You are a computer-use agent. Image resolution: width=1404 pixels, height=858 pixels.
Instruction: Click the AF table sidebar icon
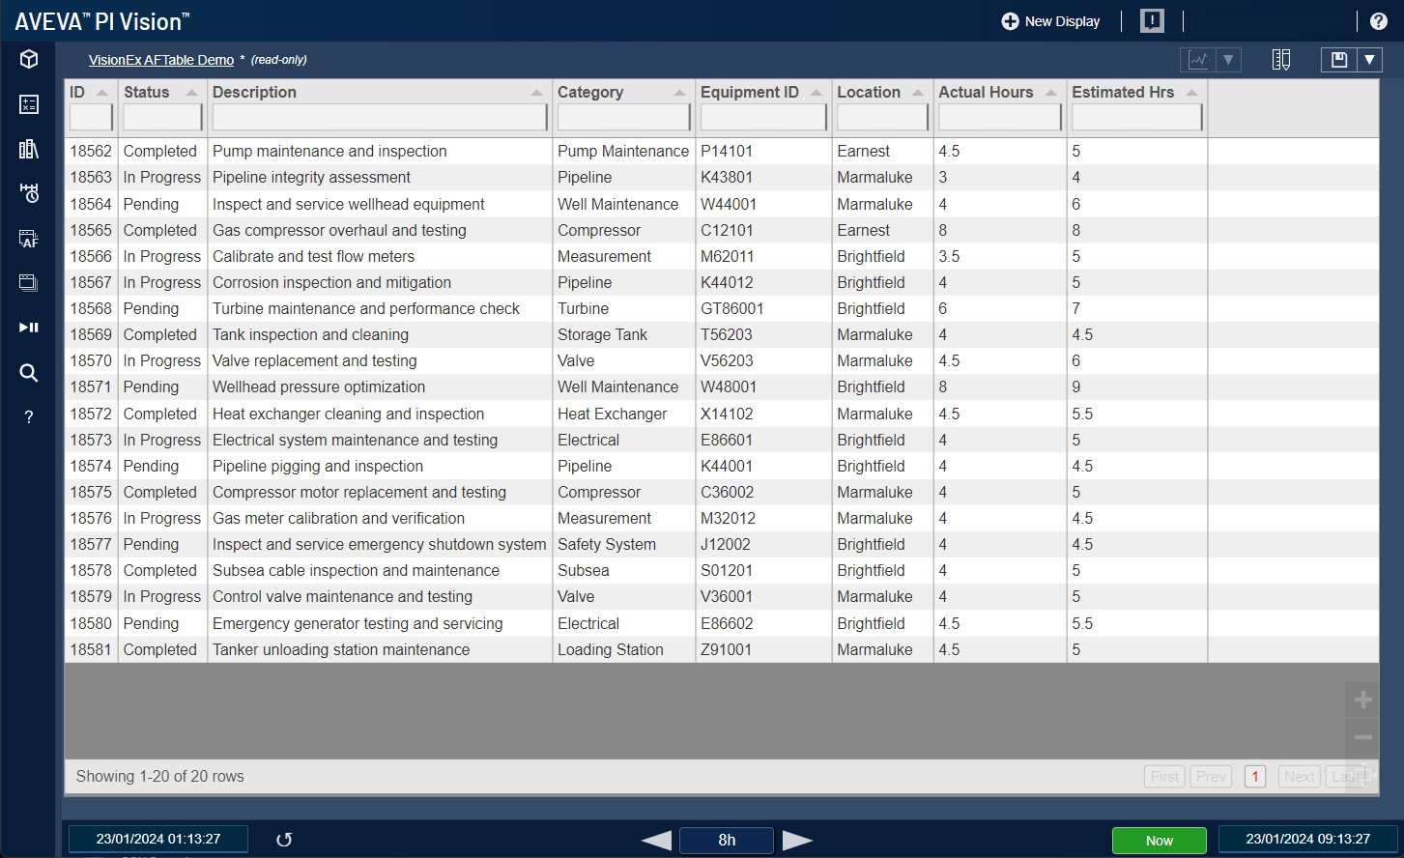tap(29, 239)
